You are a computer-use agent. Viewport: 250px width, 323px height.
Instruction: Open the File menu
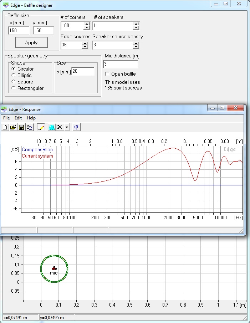pyautogui.click(x=6, y=118)
